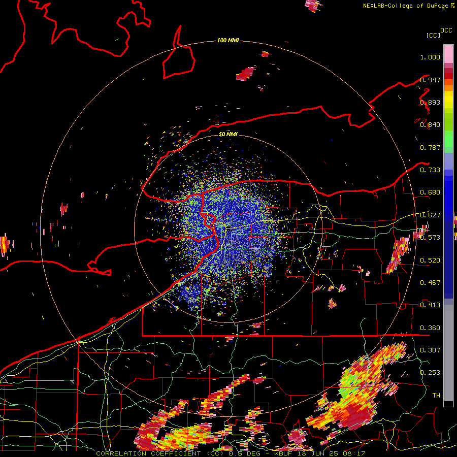The image size is (457, 457).
Task: Select the 0.253 scale value
Action: tap(430, 373)
